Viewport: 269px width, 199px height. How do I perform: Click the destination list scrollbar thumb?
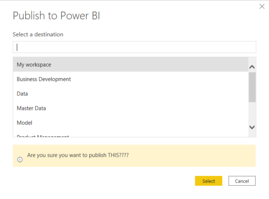pos(252,87)
